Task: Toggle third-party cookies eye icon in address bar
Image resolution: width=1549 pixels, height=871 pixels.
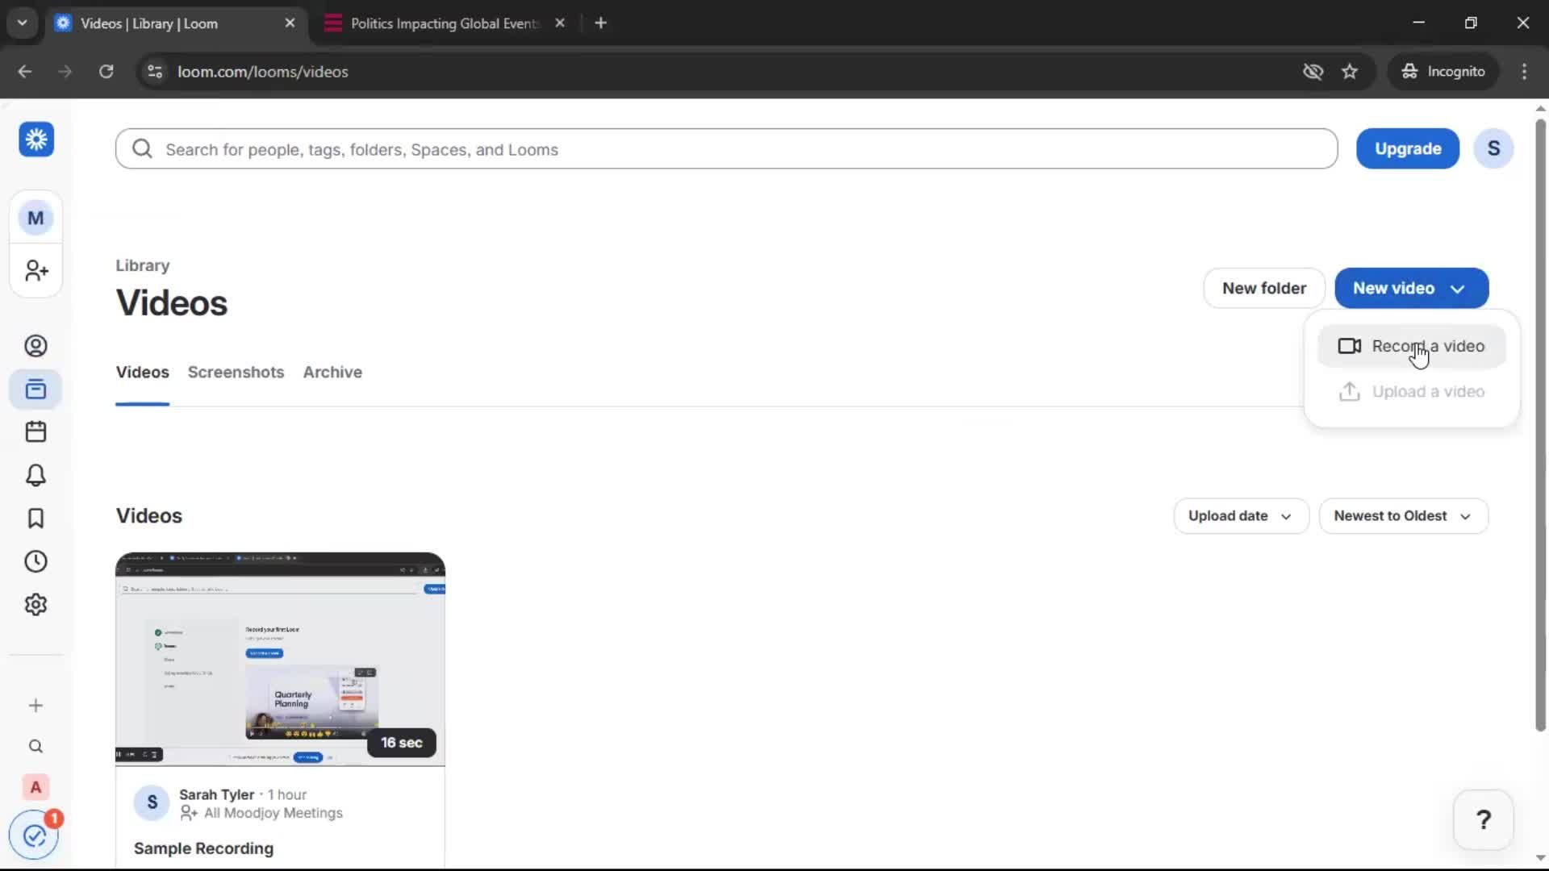Action: 1313,71
